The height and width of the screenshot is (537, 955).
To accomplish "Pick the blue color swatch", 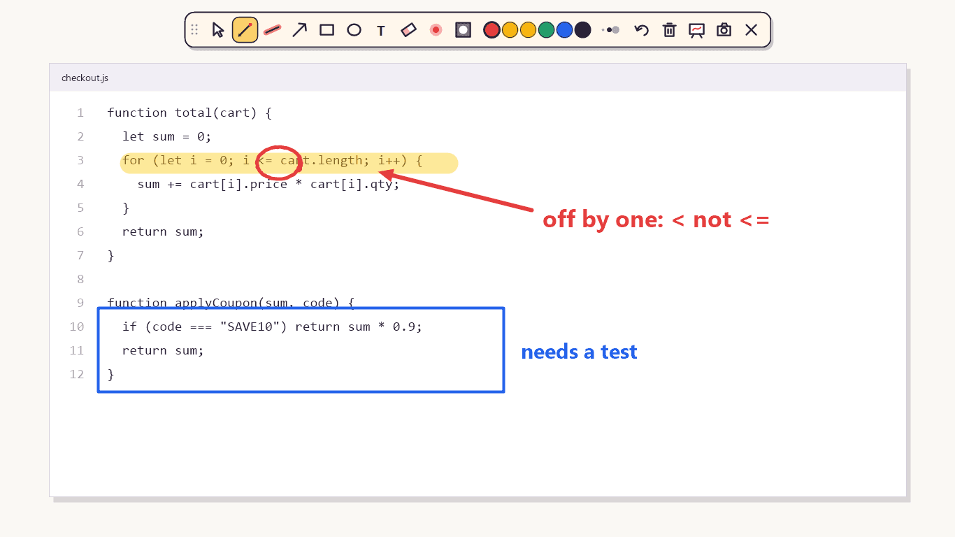I will coord(565,30).
